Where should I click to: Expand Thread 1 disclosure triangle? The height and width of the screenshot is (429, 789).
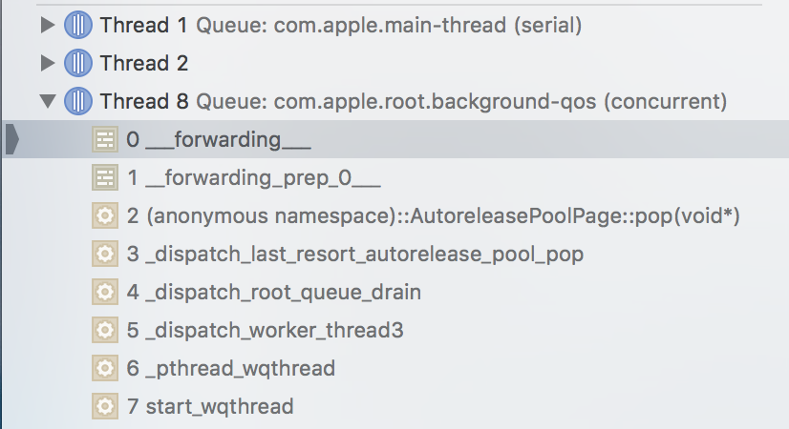click(x=48, y=26)
